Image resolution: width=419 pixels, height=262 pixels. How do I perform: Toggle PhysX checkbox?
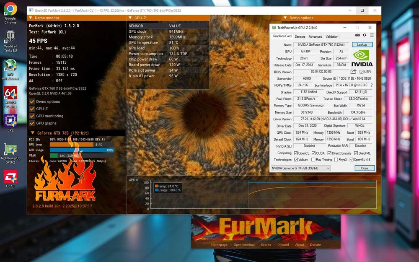(x=336, y=160)
